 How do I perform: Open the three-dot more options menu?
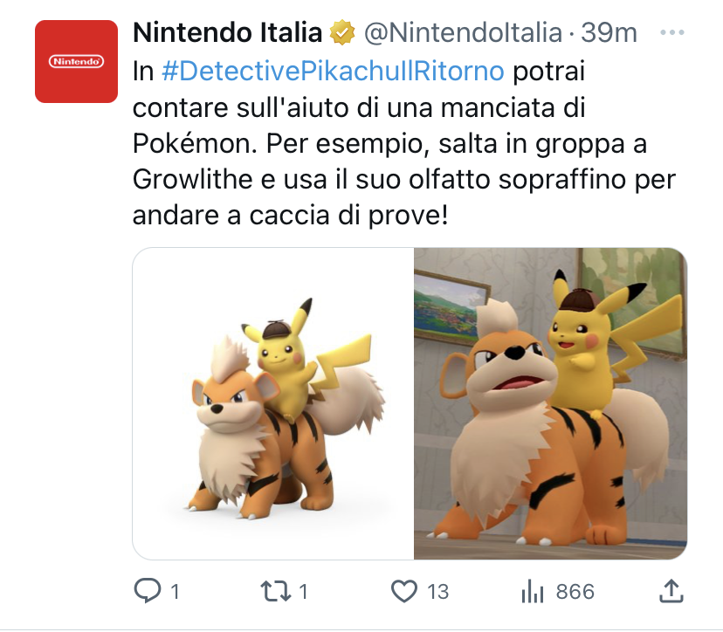click(671, 32)
